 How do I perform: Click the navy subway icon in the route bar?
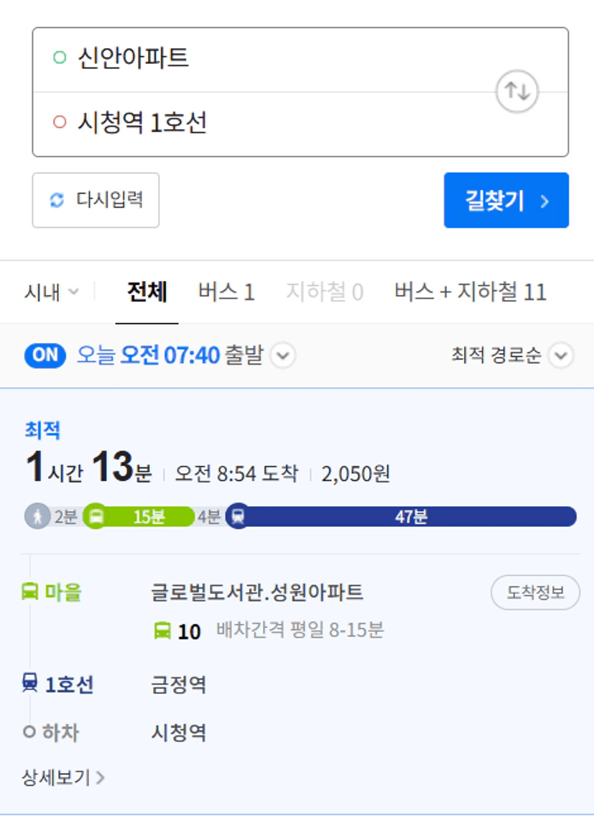click(238, 516)
